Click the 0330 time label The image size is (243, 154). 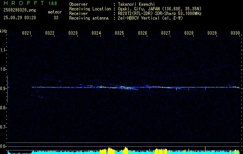tap(235, 33)
